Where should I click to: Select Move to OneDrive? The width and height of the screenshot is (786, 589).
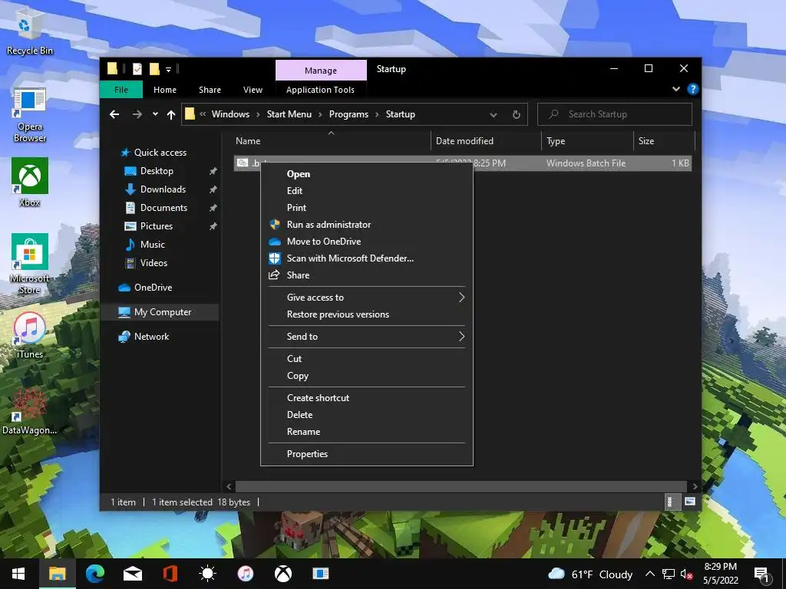click(366, 242)
